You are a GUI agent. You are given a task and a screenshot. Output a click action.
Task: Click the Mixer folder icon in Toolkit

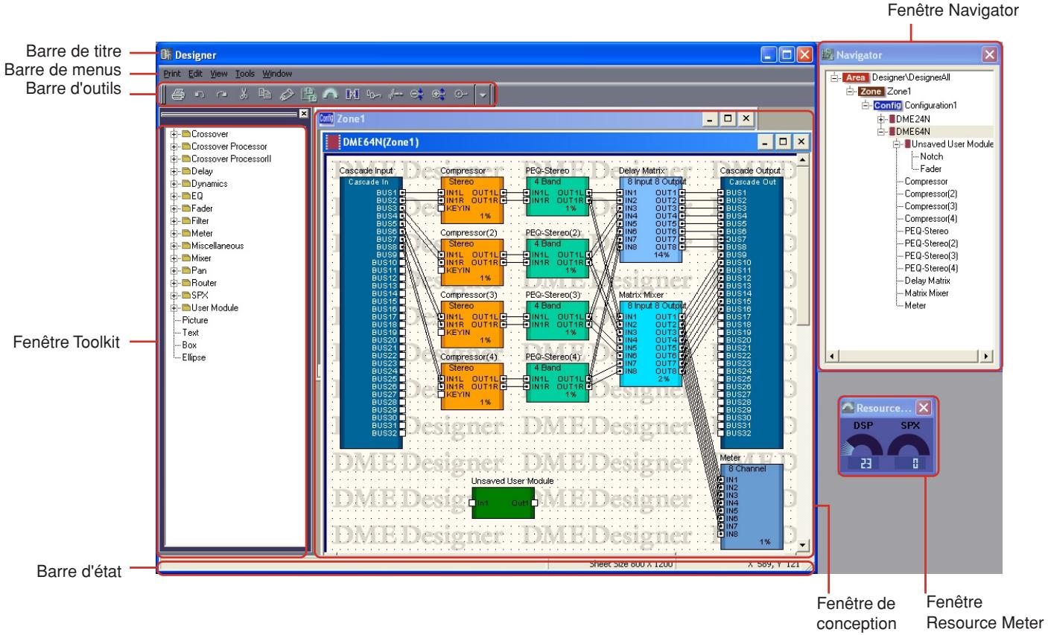[x=185, y=258]
